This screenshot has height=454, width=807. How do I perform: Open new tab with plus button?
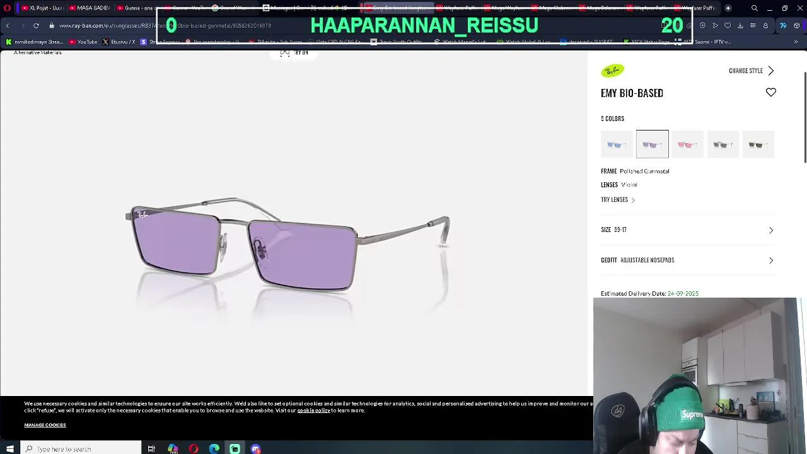click(x=728, y=8)
